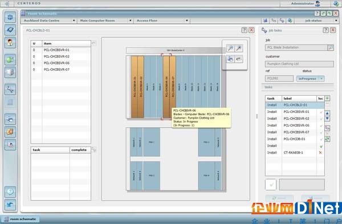The width and height of the screenshot is (342, 224).
Task: Click the blue back arrow sidebar icon
Action: tap(10, 205)
